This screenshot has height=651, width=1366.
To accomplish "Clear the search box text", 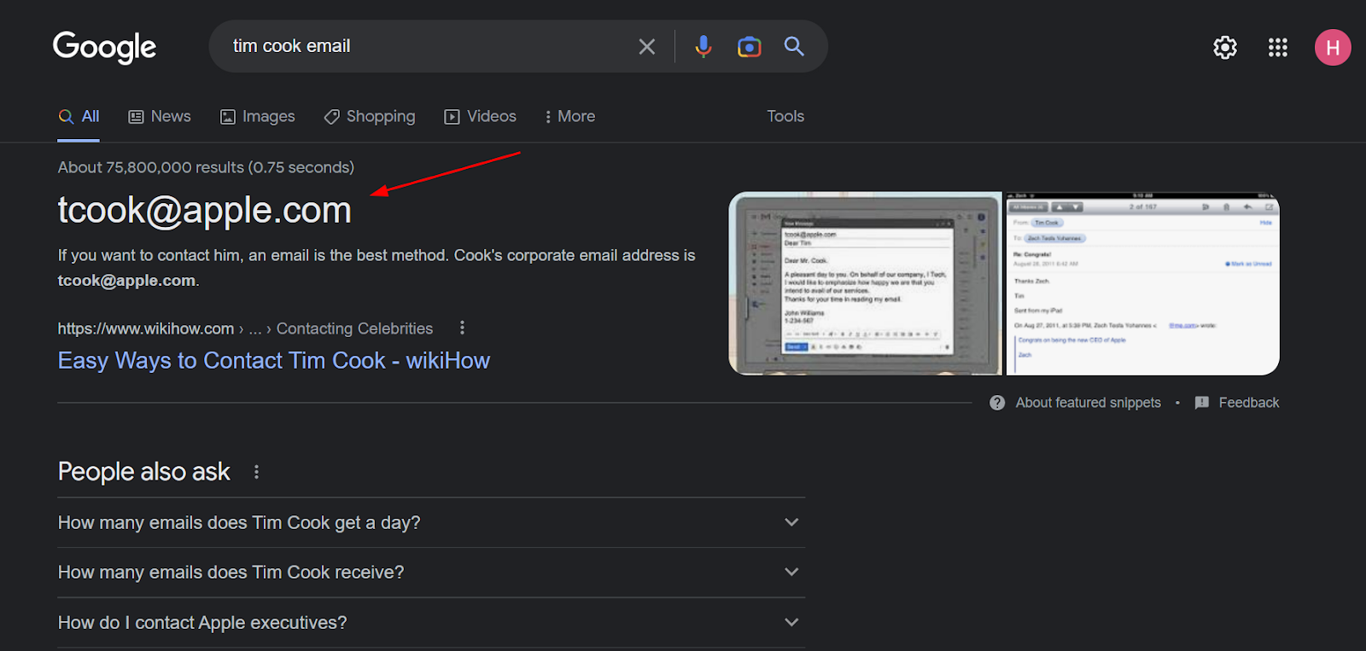I will 647,47.
